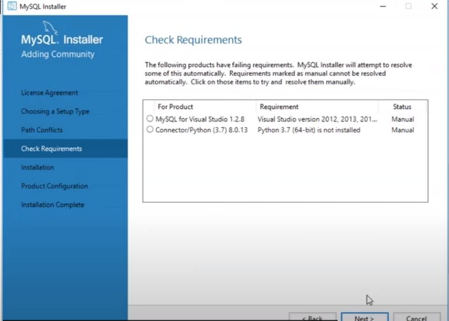Click the MySQL Installer title bar icon
449x321 pixels.
point(12,6)
